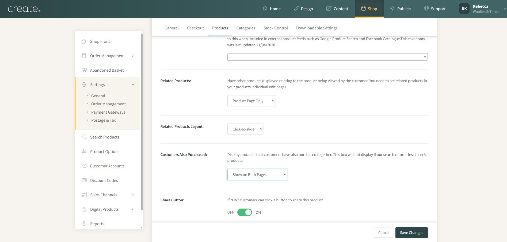Click the Support label in the top navigation
This screenshot has height=242, width=507.
click(438, 9)
